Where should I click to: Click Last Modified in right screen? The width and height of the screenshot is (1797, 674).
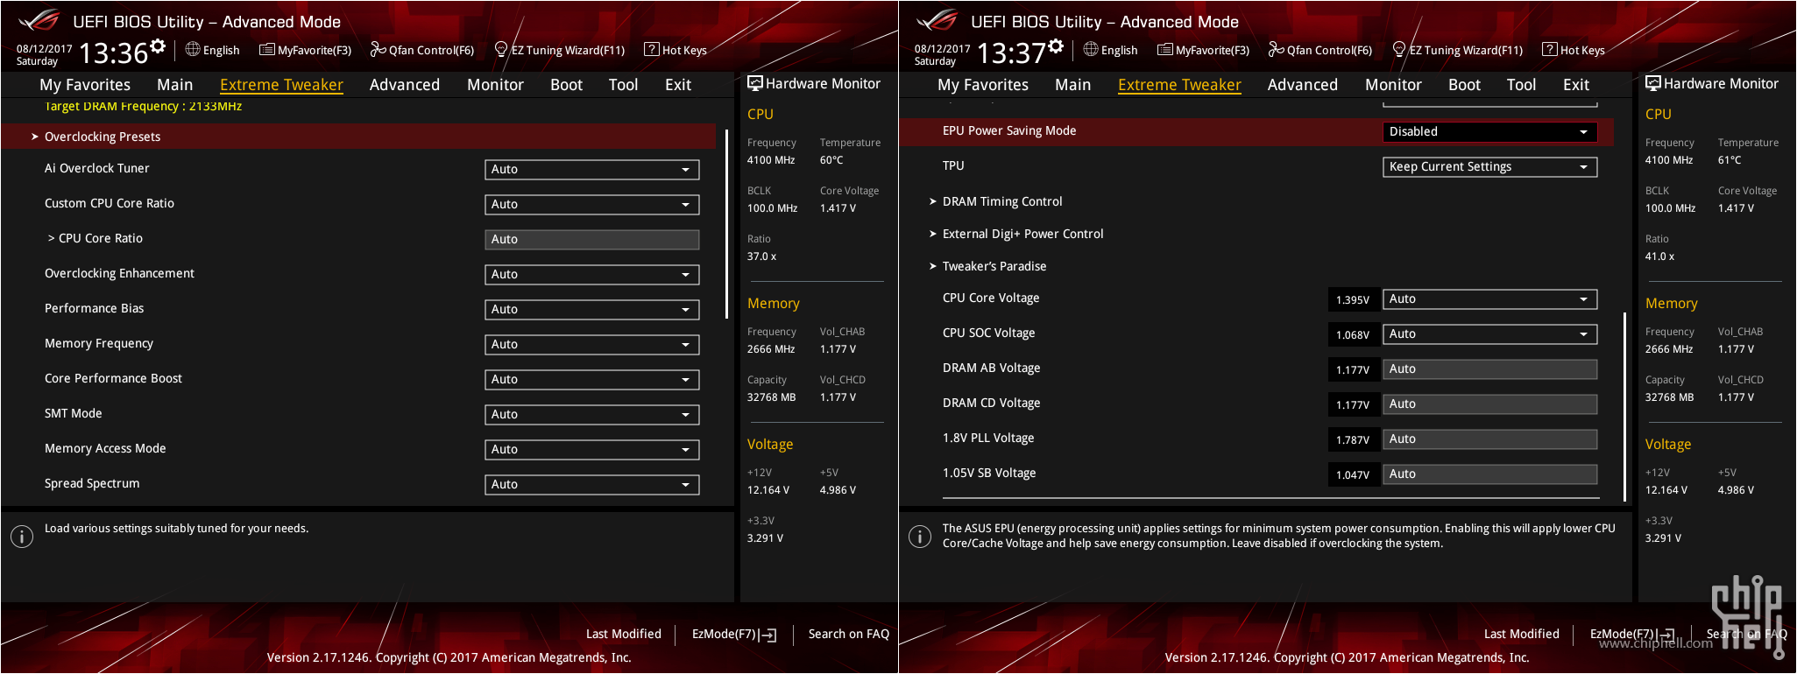pyautogui.click(x=1521, y=634)
